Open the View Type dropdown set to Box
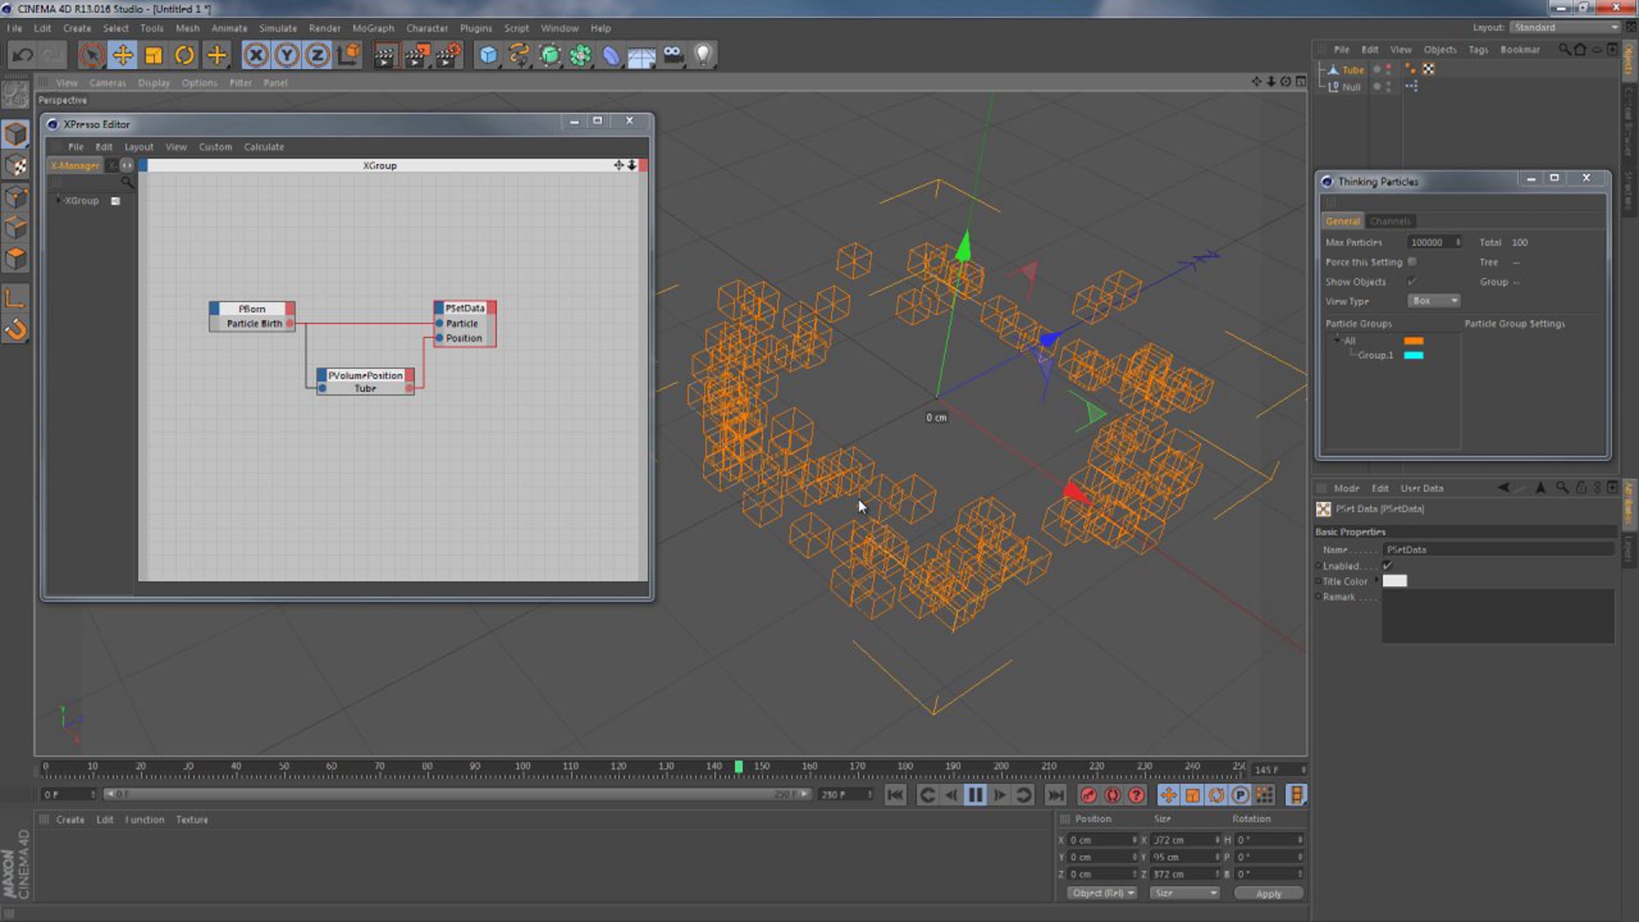 (x=1433, y=301)
